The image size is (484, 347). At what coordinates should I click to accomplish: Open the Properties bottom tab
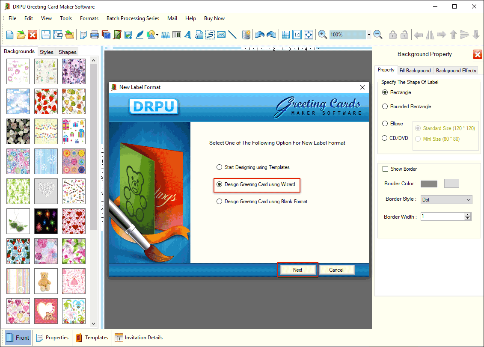(x=53, y=338)
